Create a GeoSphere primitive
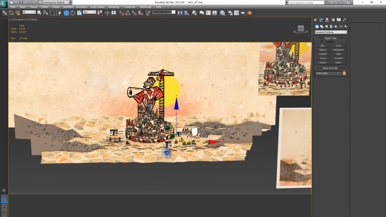Screen dimensions: 386x217 [x=338, y=50]
